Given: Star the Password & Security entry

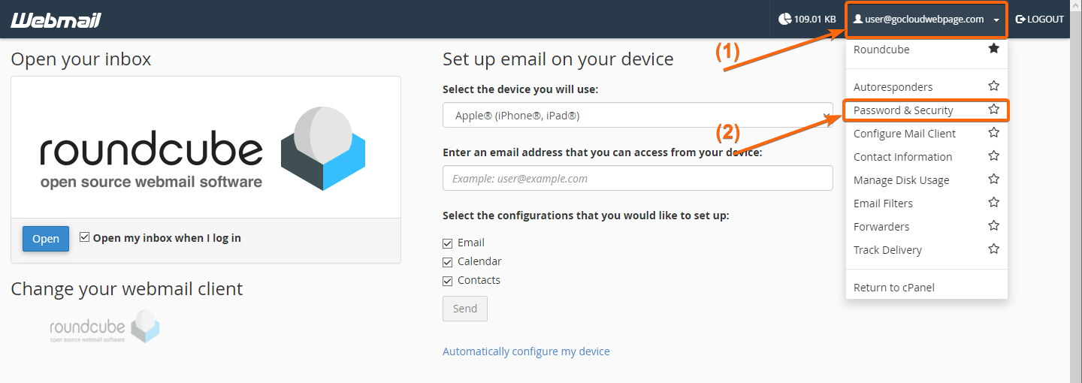Looking at the screenshot, I should tap(993, 110).
